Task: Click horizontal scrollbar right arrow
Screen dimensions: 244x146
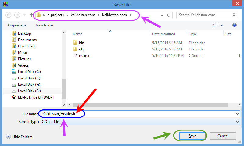Action: 239,105
